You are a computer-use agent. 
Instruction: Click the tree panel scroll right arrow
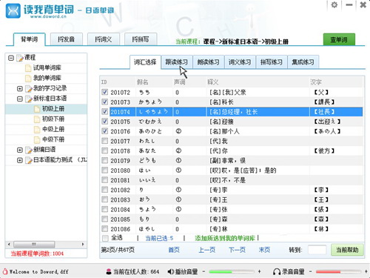click(83, 245)
